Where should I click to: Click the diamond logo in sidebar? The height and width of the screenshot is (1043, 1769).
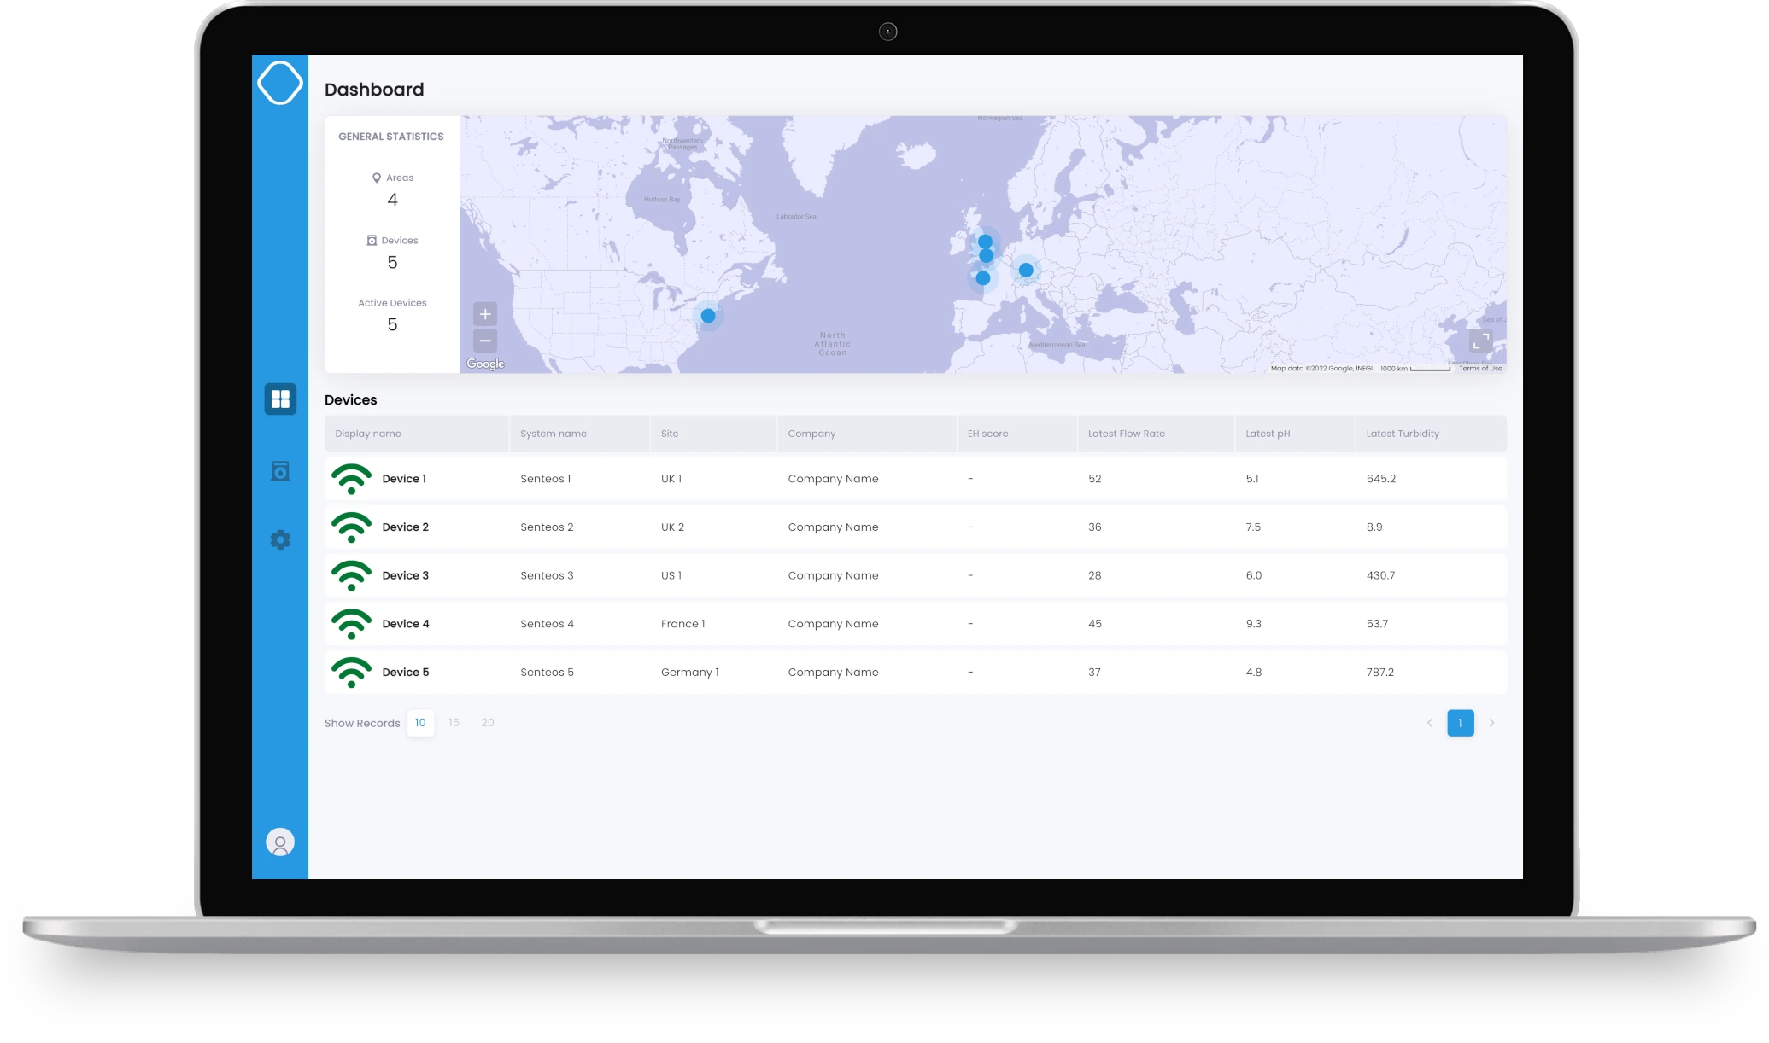pos(280,83)
